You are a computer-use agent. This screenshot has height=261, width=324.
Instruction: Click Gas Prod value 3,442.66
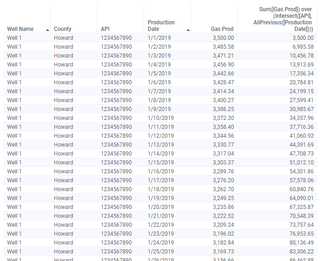pos(223,73)
